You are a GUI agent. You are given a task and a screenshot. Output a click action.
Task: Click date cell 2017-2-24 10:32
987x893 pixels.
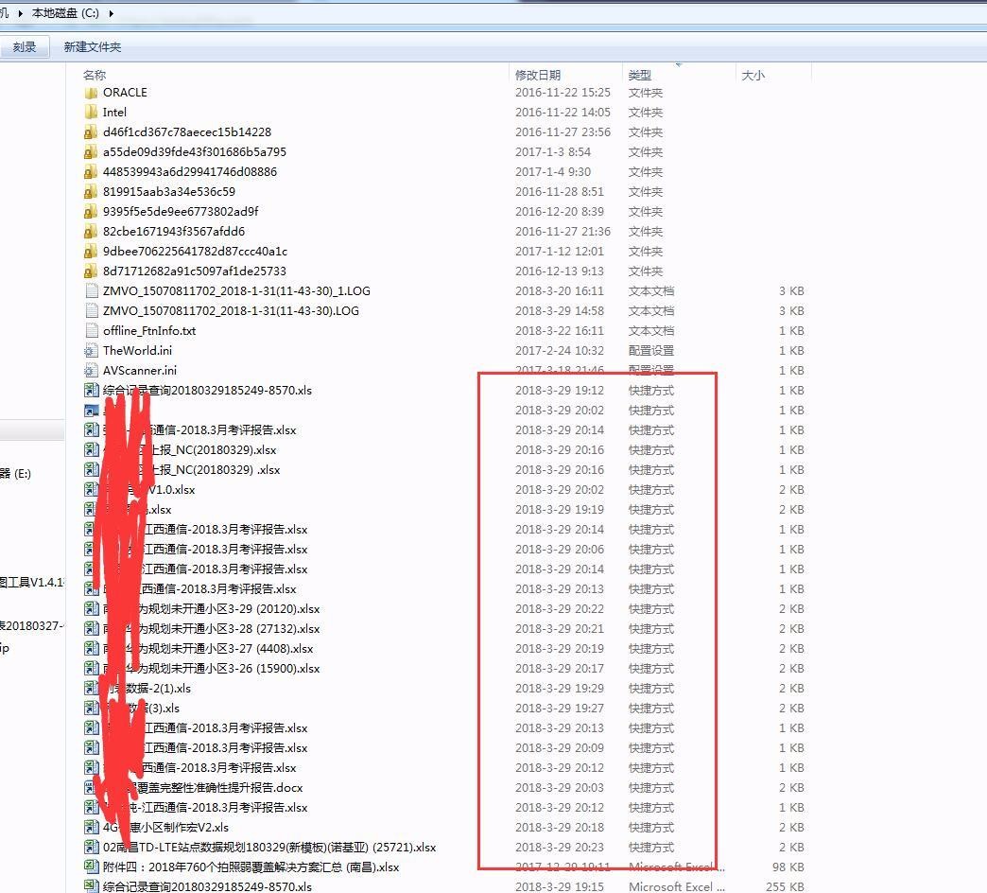pos(559,350)
